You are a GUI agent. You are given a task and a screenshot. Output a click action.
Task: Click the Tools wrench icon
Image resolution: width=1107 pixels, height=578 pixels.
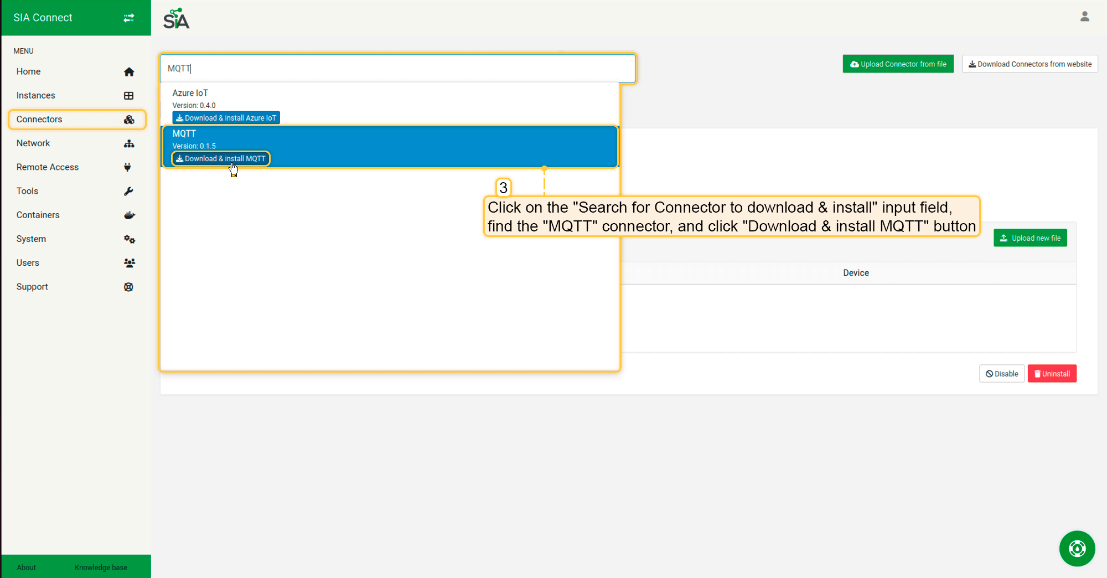point(129,192)
